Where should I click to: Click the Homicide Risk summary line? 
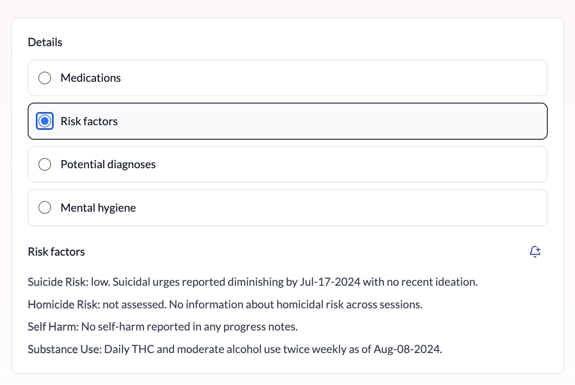coord(224,304)
